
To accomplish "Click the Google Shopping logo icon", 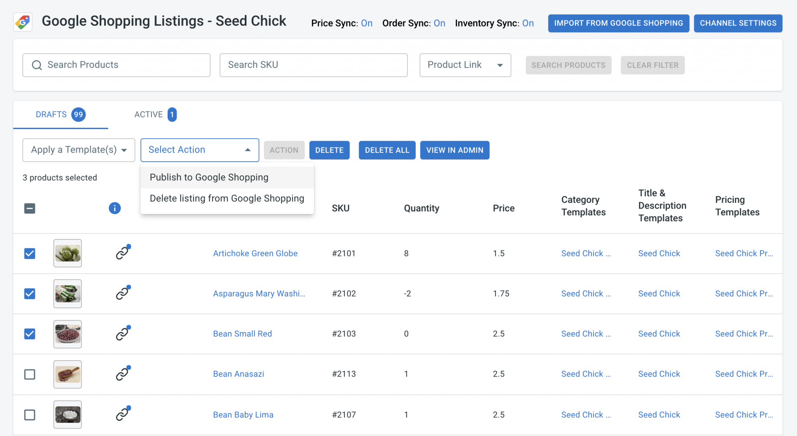I will (x=23, y=22).
